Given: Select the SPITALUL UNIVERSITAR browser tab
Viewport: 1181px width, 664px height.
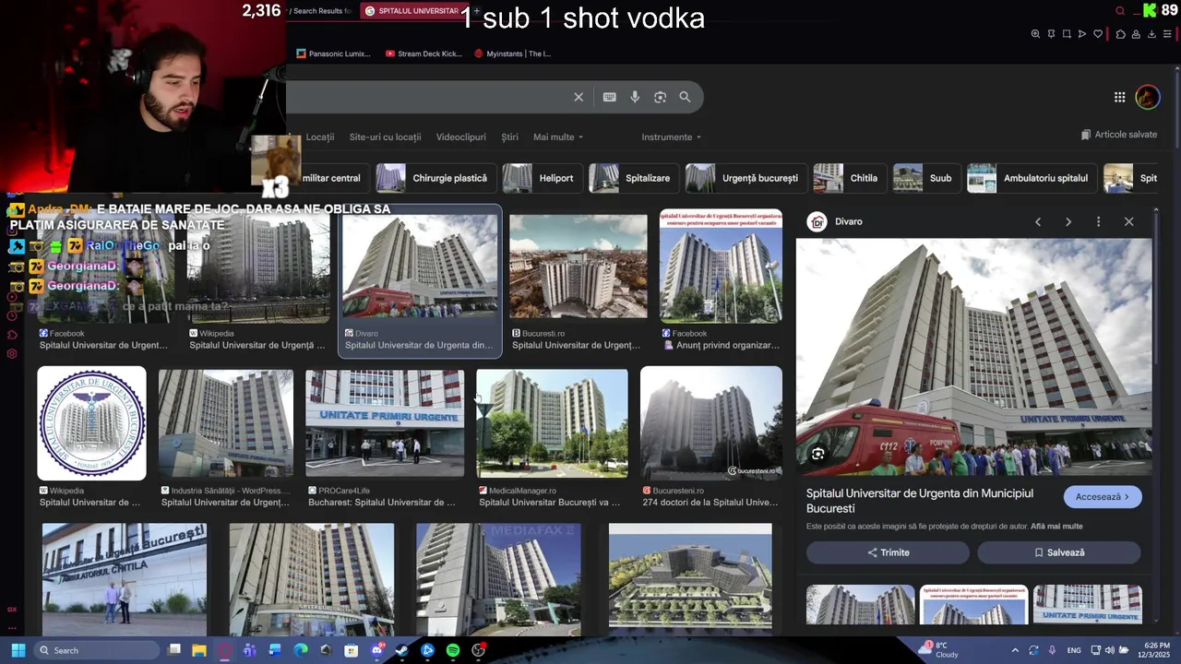Looking at the screenshot, I should pos(412,11).
